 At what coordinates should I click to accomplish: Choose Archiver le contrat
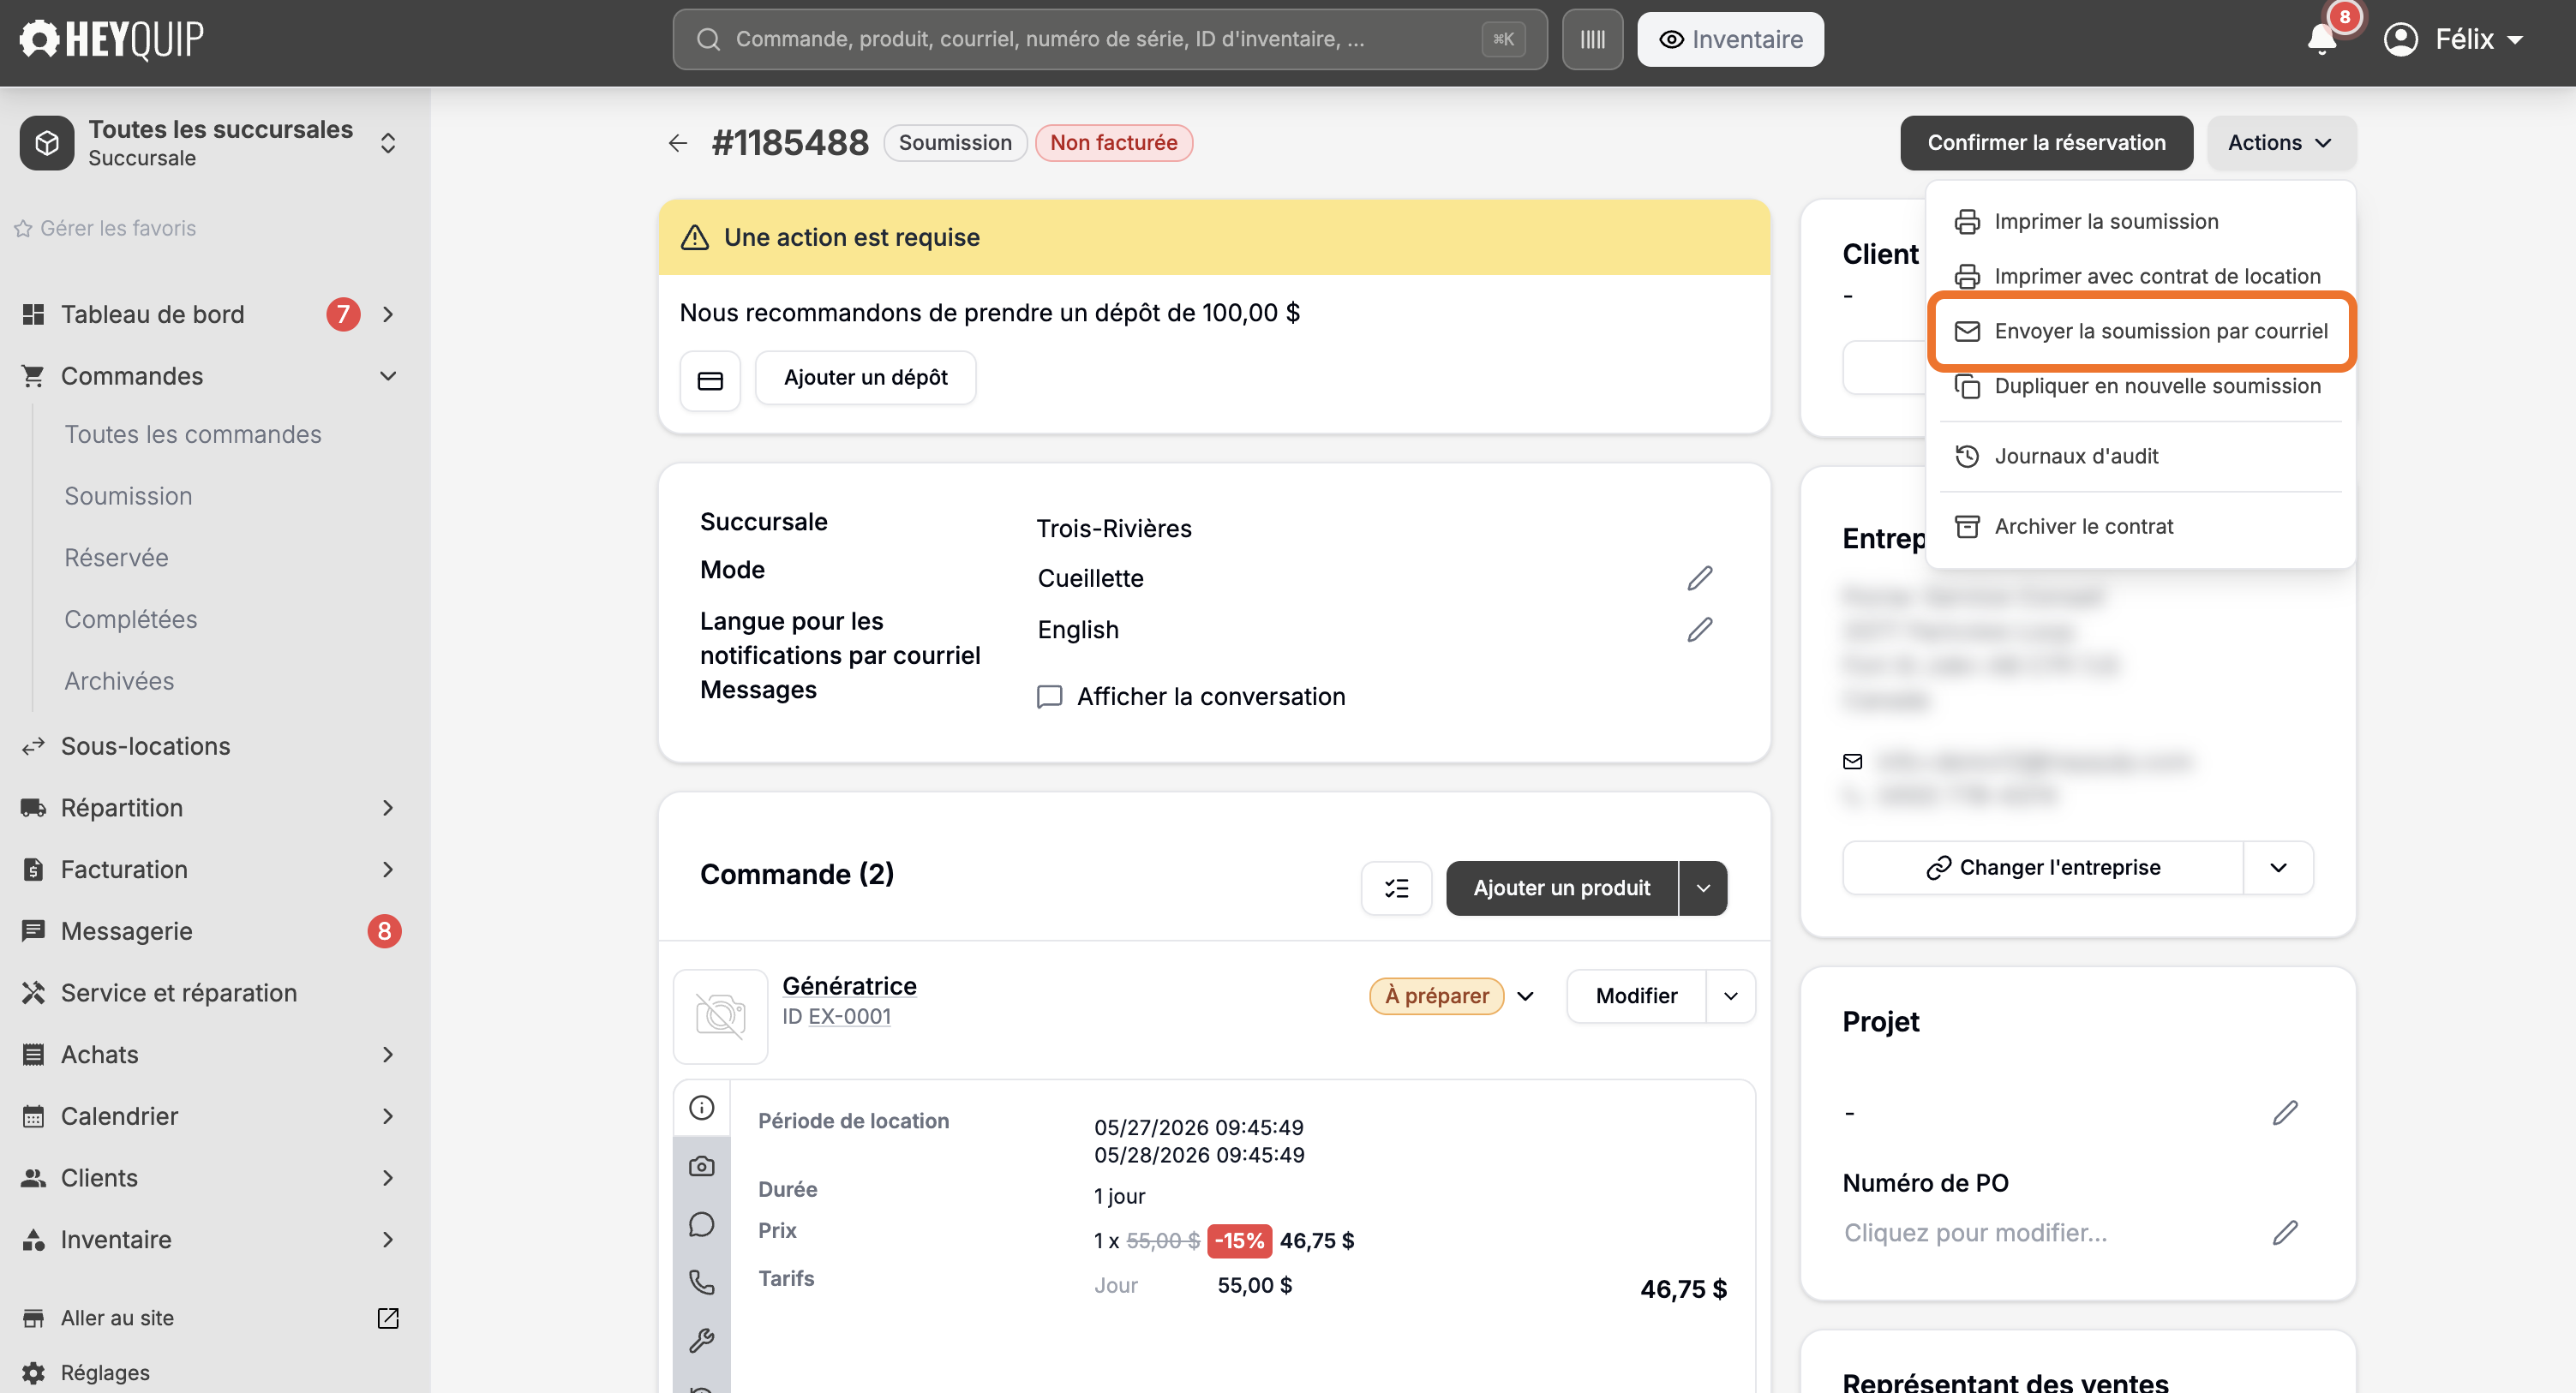2140,526
